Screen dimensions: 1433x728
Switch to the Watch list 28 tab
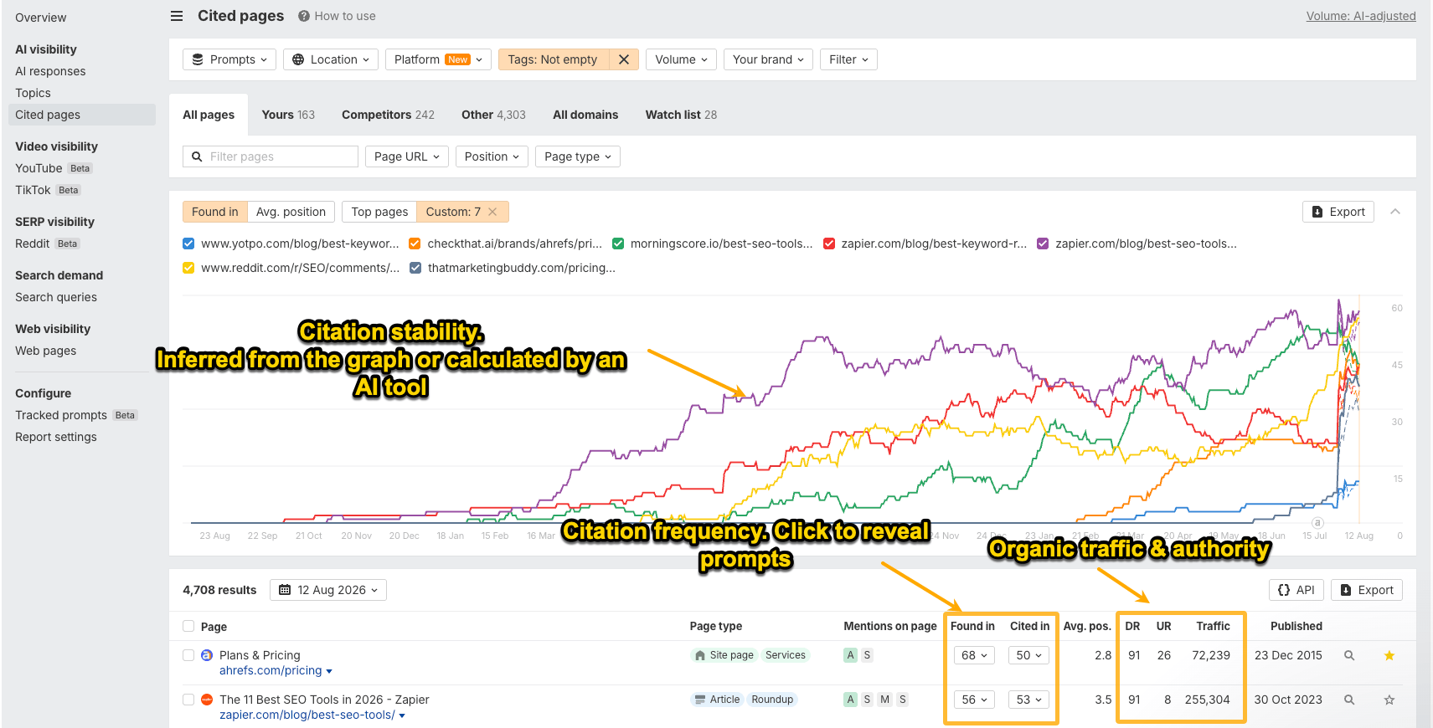pyautogui.click(x=681, y=115)
